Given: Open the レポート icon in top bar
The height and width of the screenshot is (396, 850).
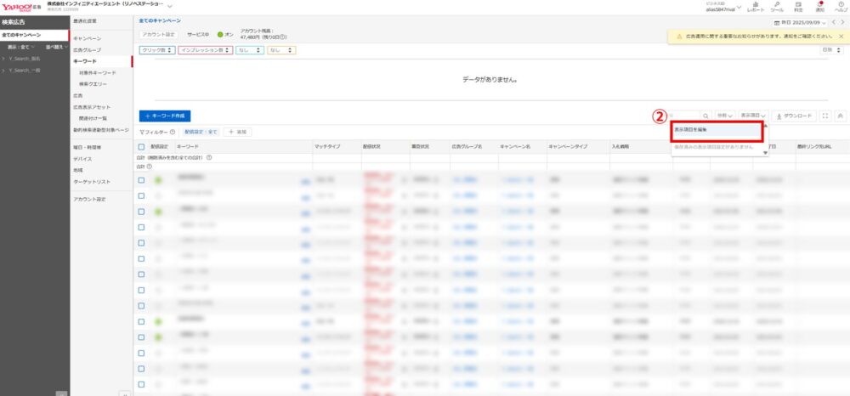Looking at the screenshot, I should [755, 6].
